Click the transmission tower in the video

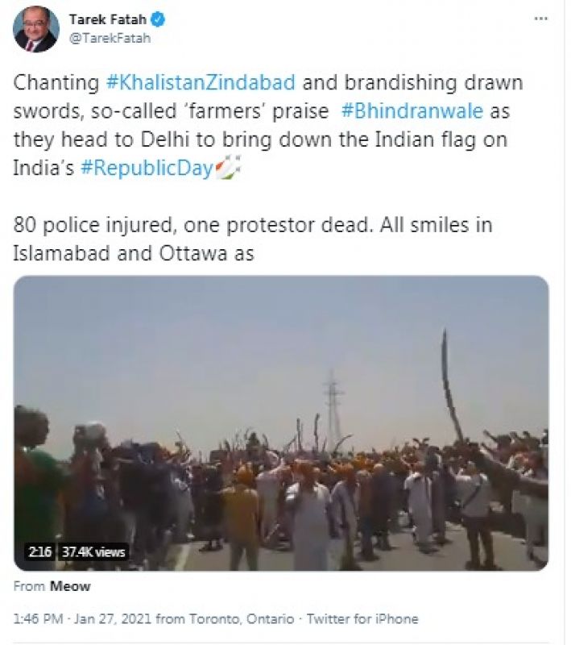point(333,406)
